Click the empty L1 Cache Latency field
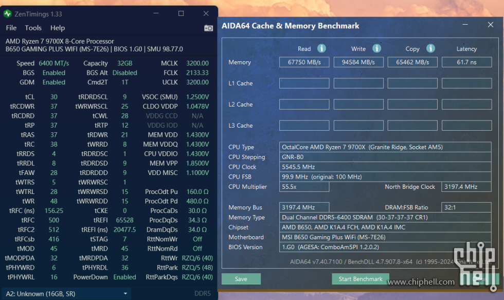 [x=467, y=83]
